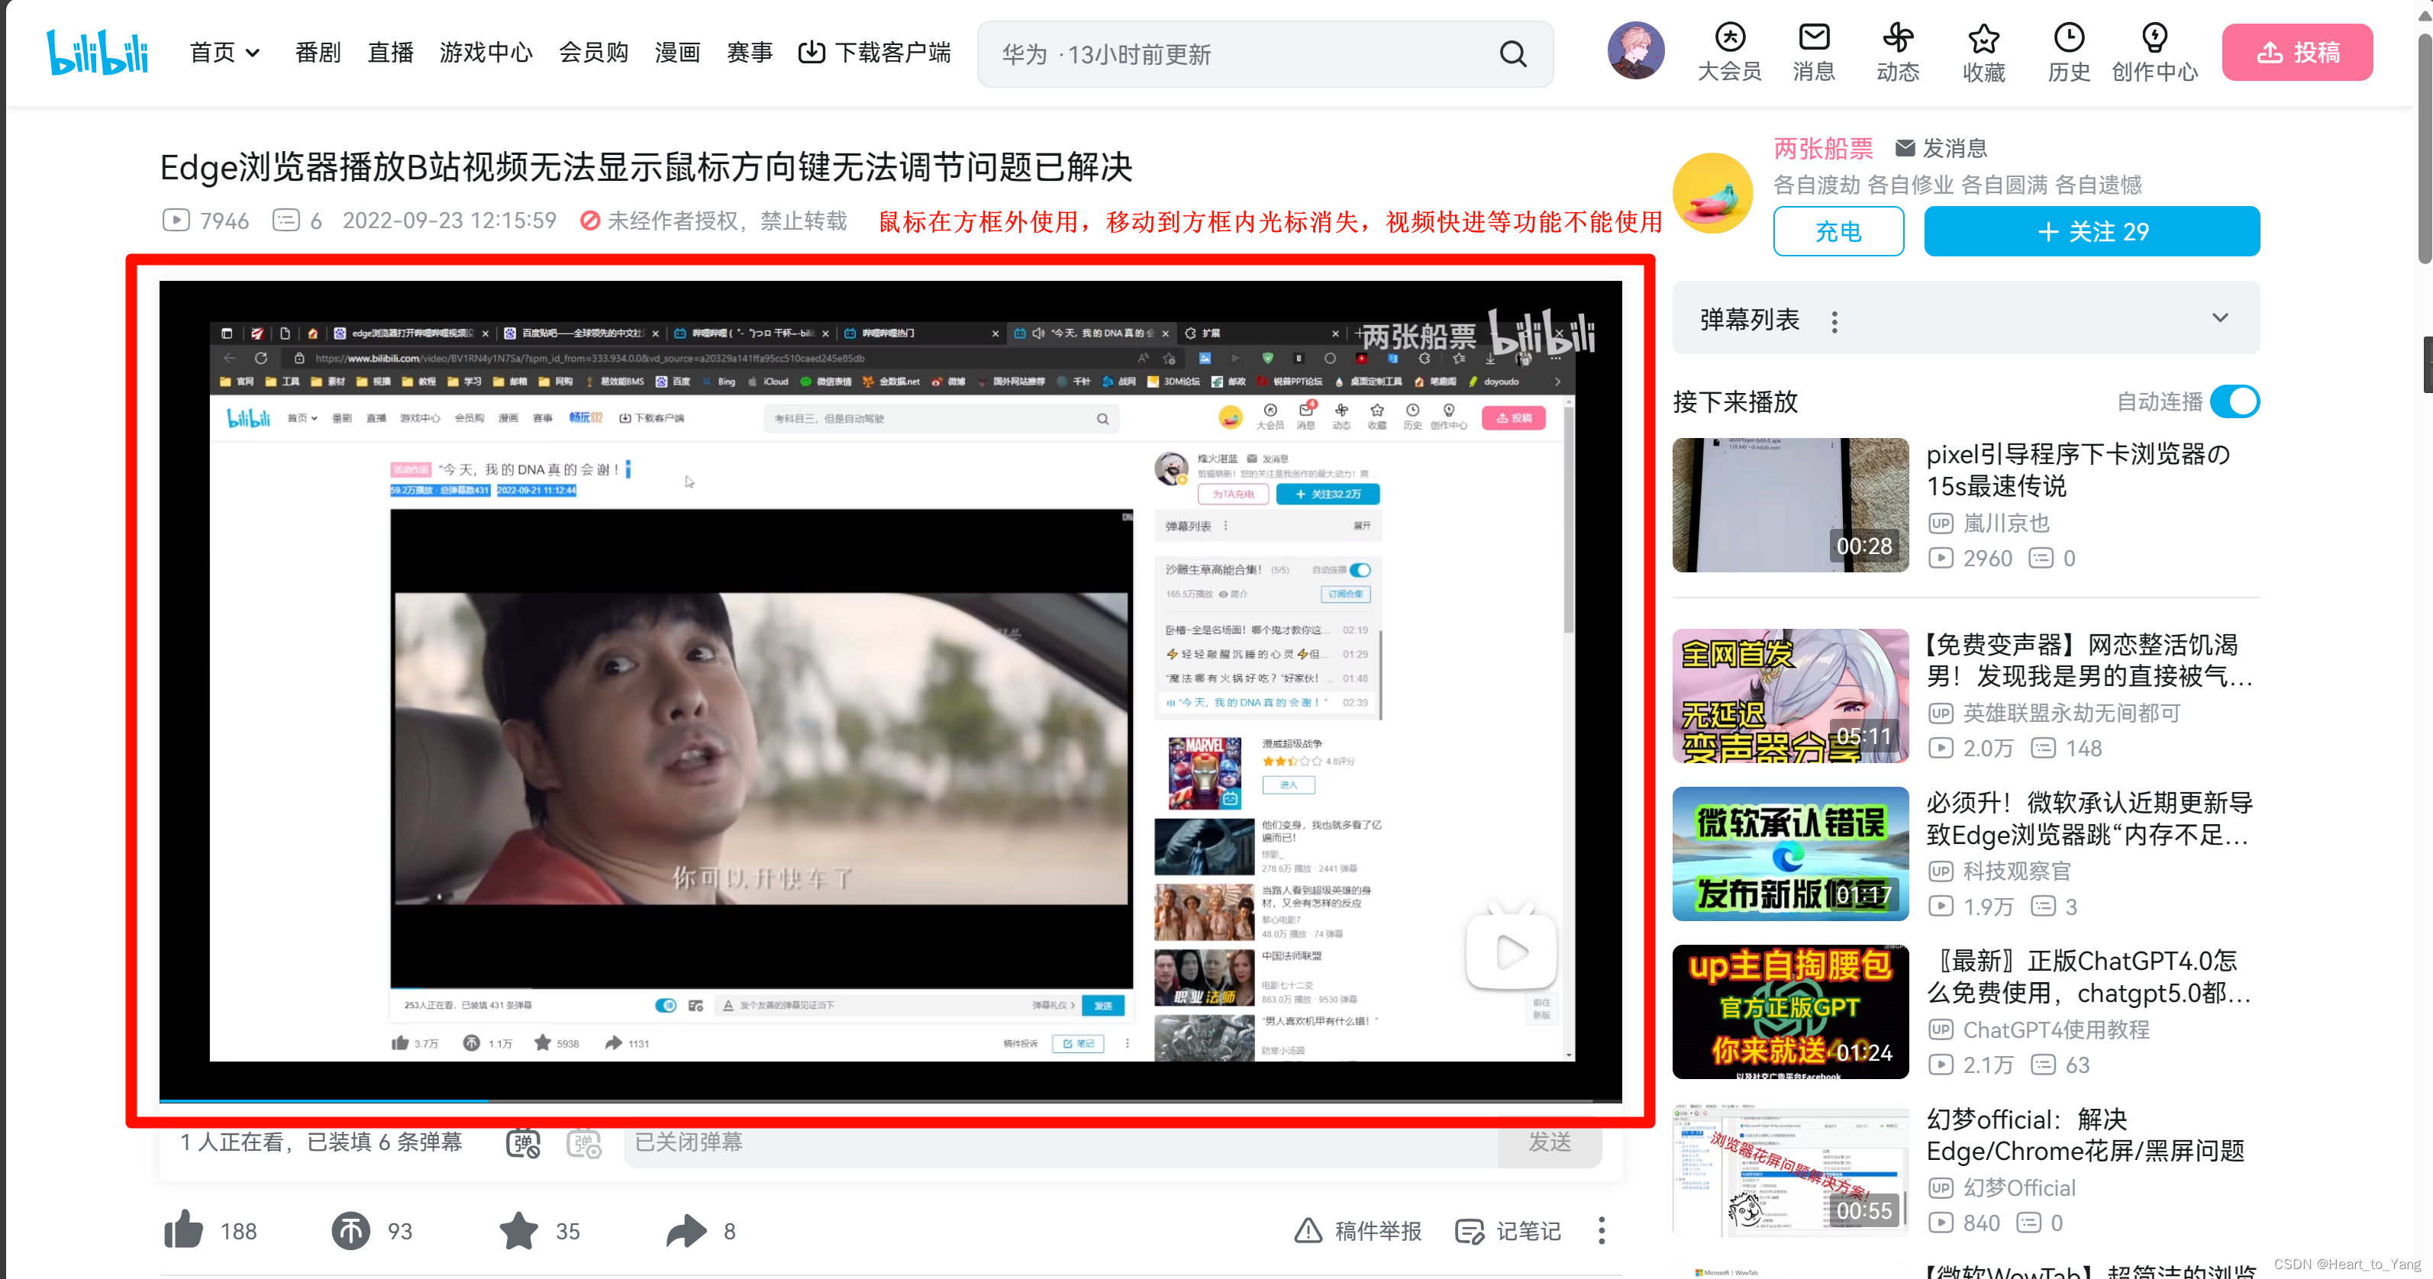Image resolution: width=2433 pixels, height=1279 pixels.
Task: Click the pink 投稿 upload button
Action: (2296, 53)
